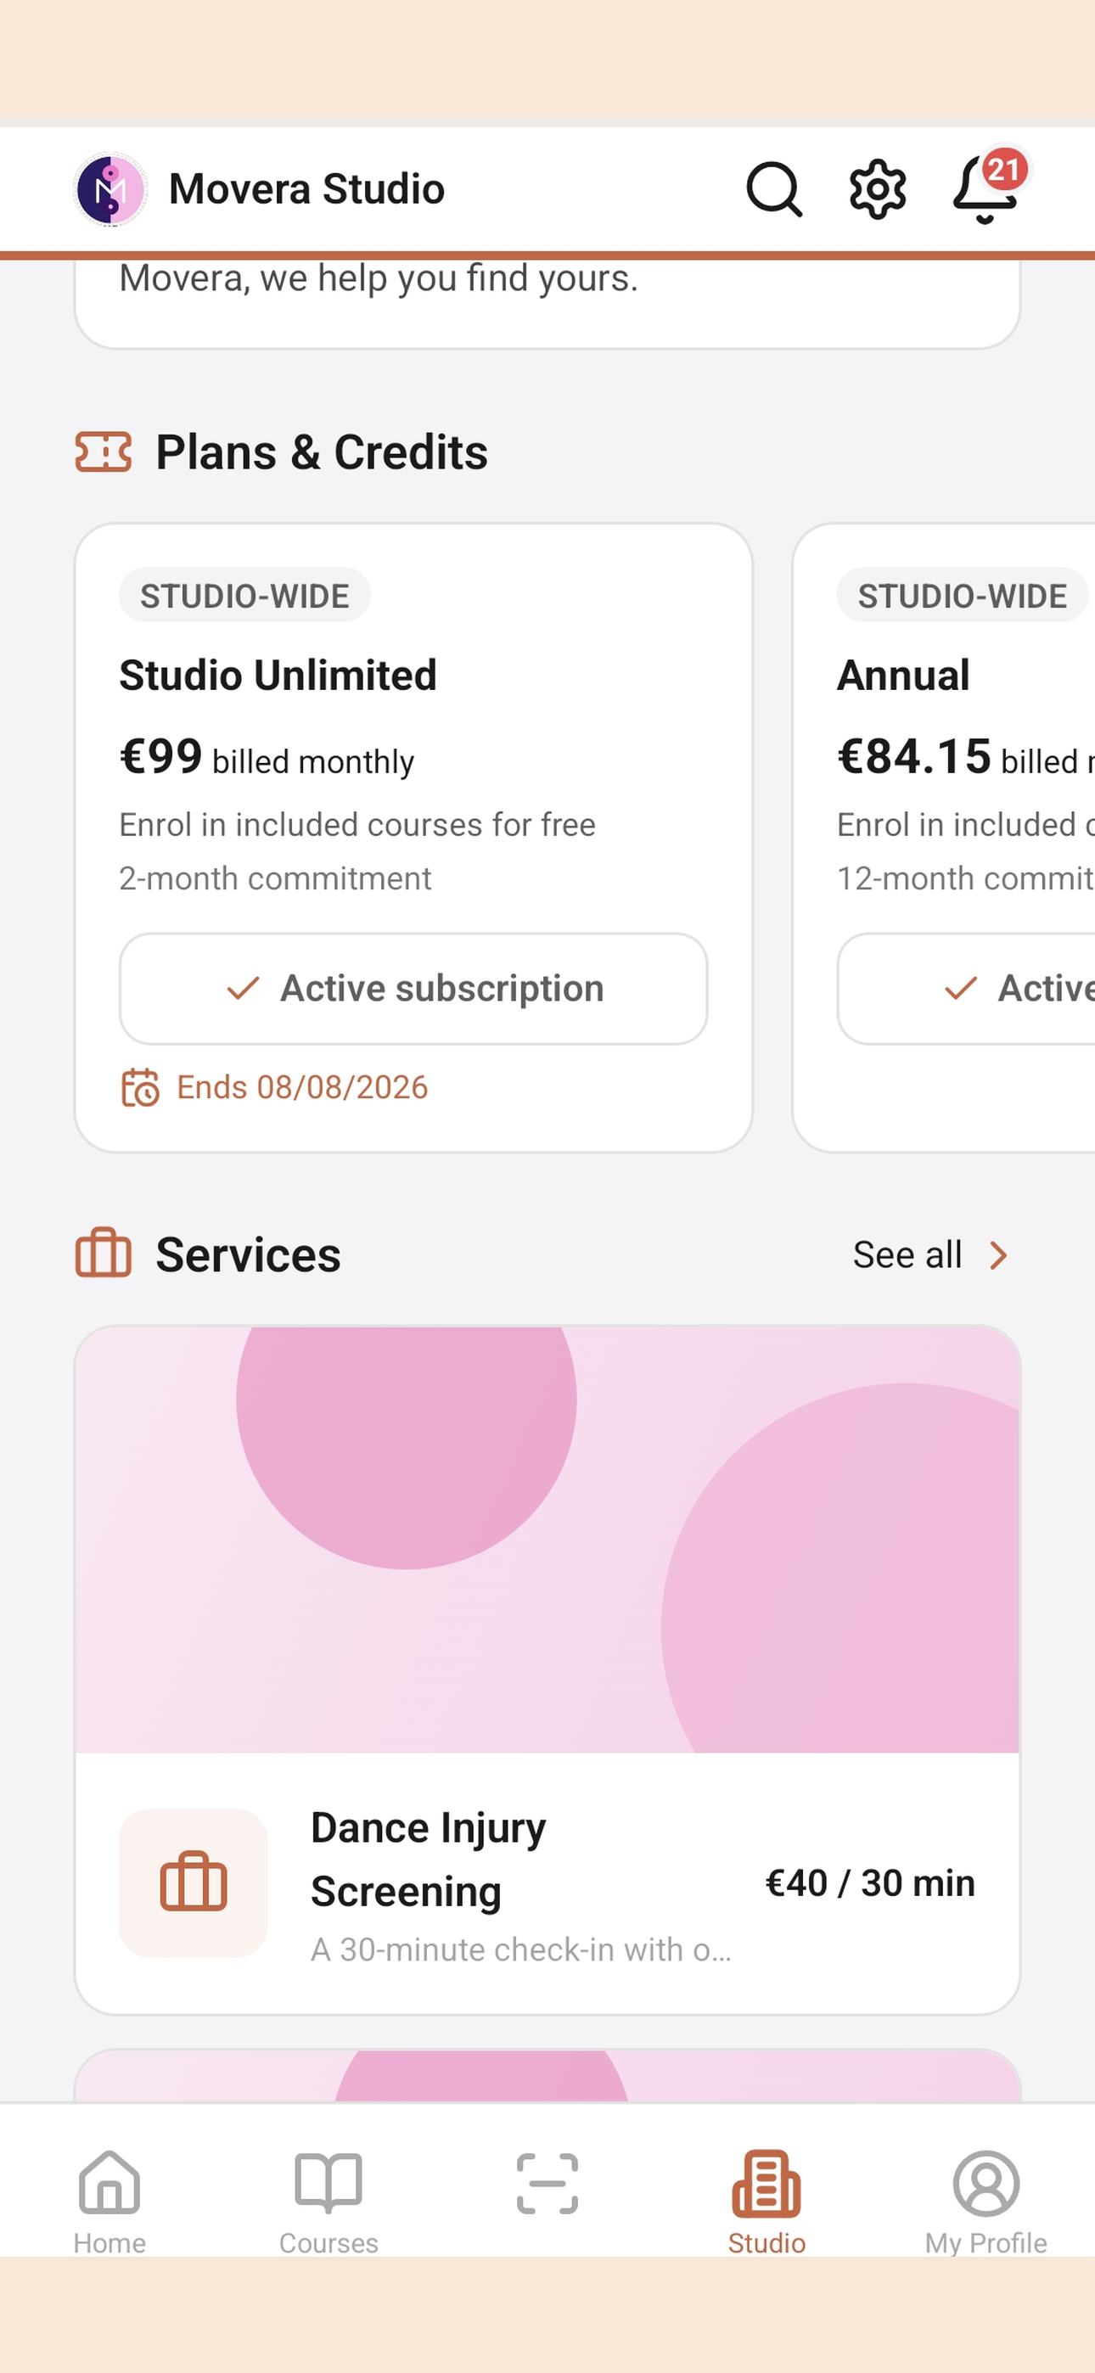Switch to the Courses tab
The width and height of the screenshot is (1095, 2373).
[x=329, y=2202]
